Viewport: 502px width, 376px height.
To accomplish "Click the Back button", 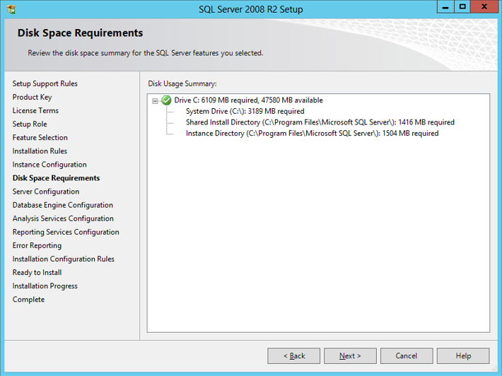I will tap(293, 356).
